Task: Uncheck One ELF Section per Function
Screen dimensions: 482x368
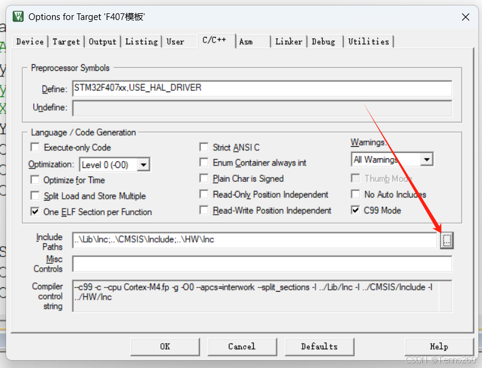Action: (x=35, y=212)
